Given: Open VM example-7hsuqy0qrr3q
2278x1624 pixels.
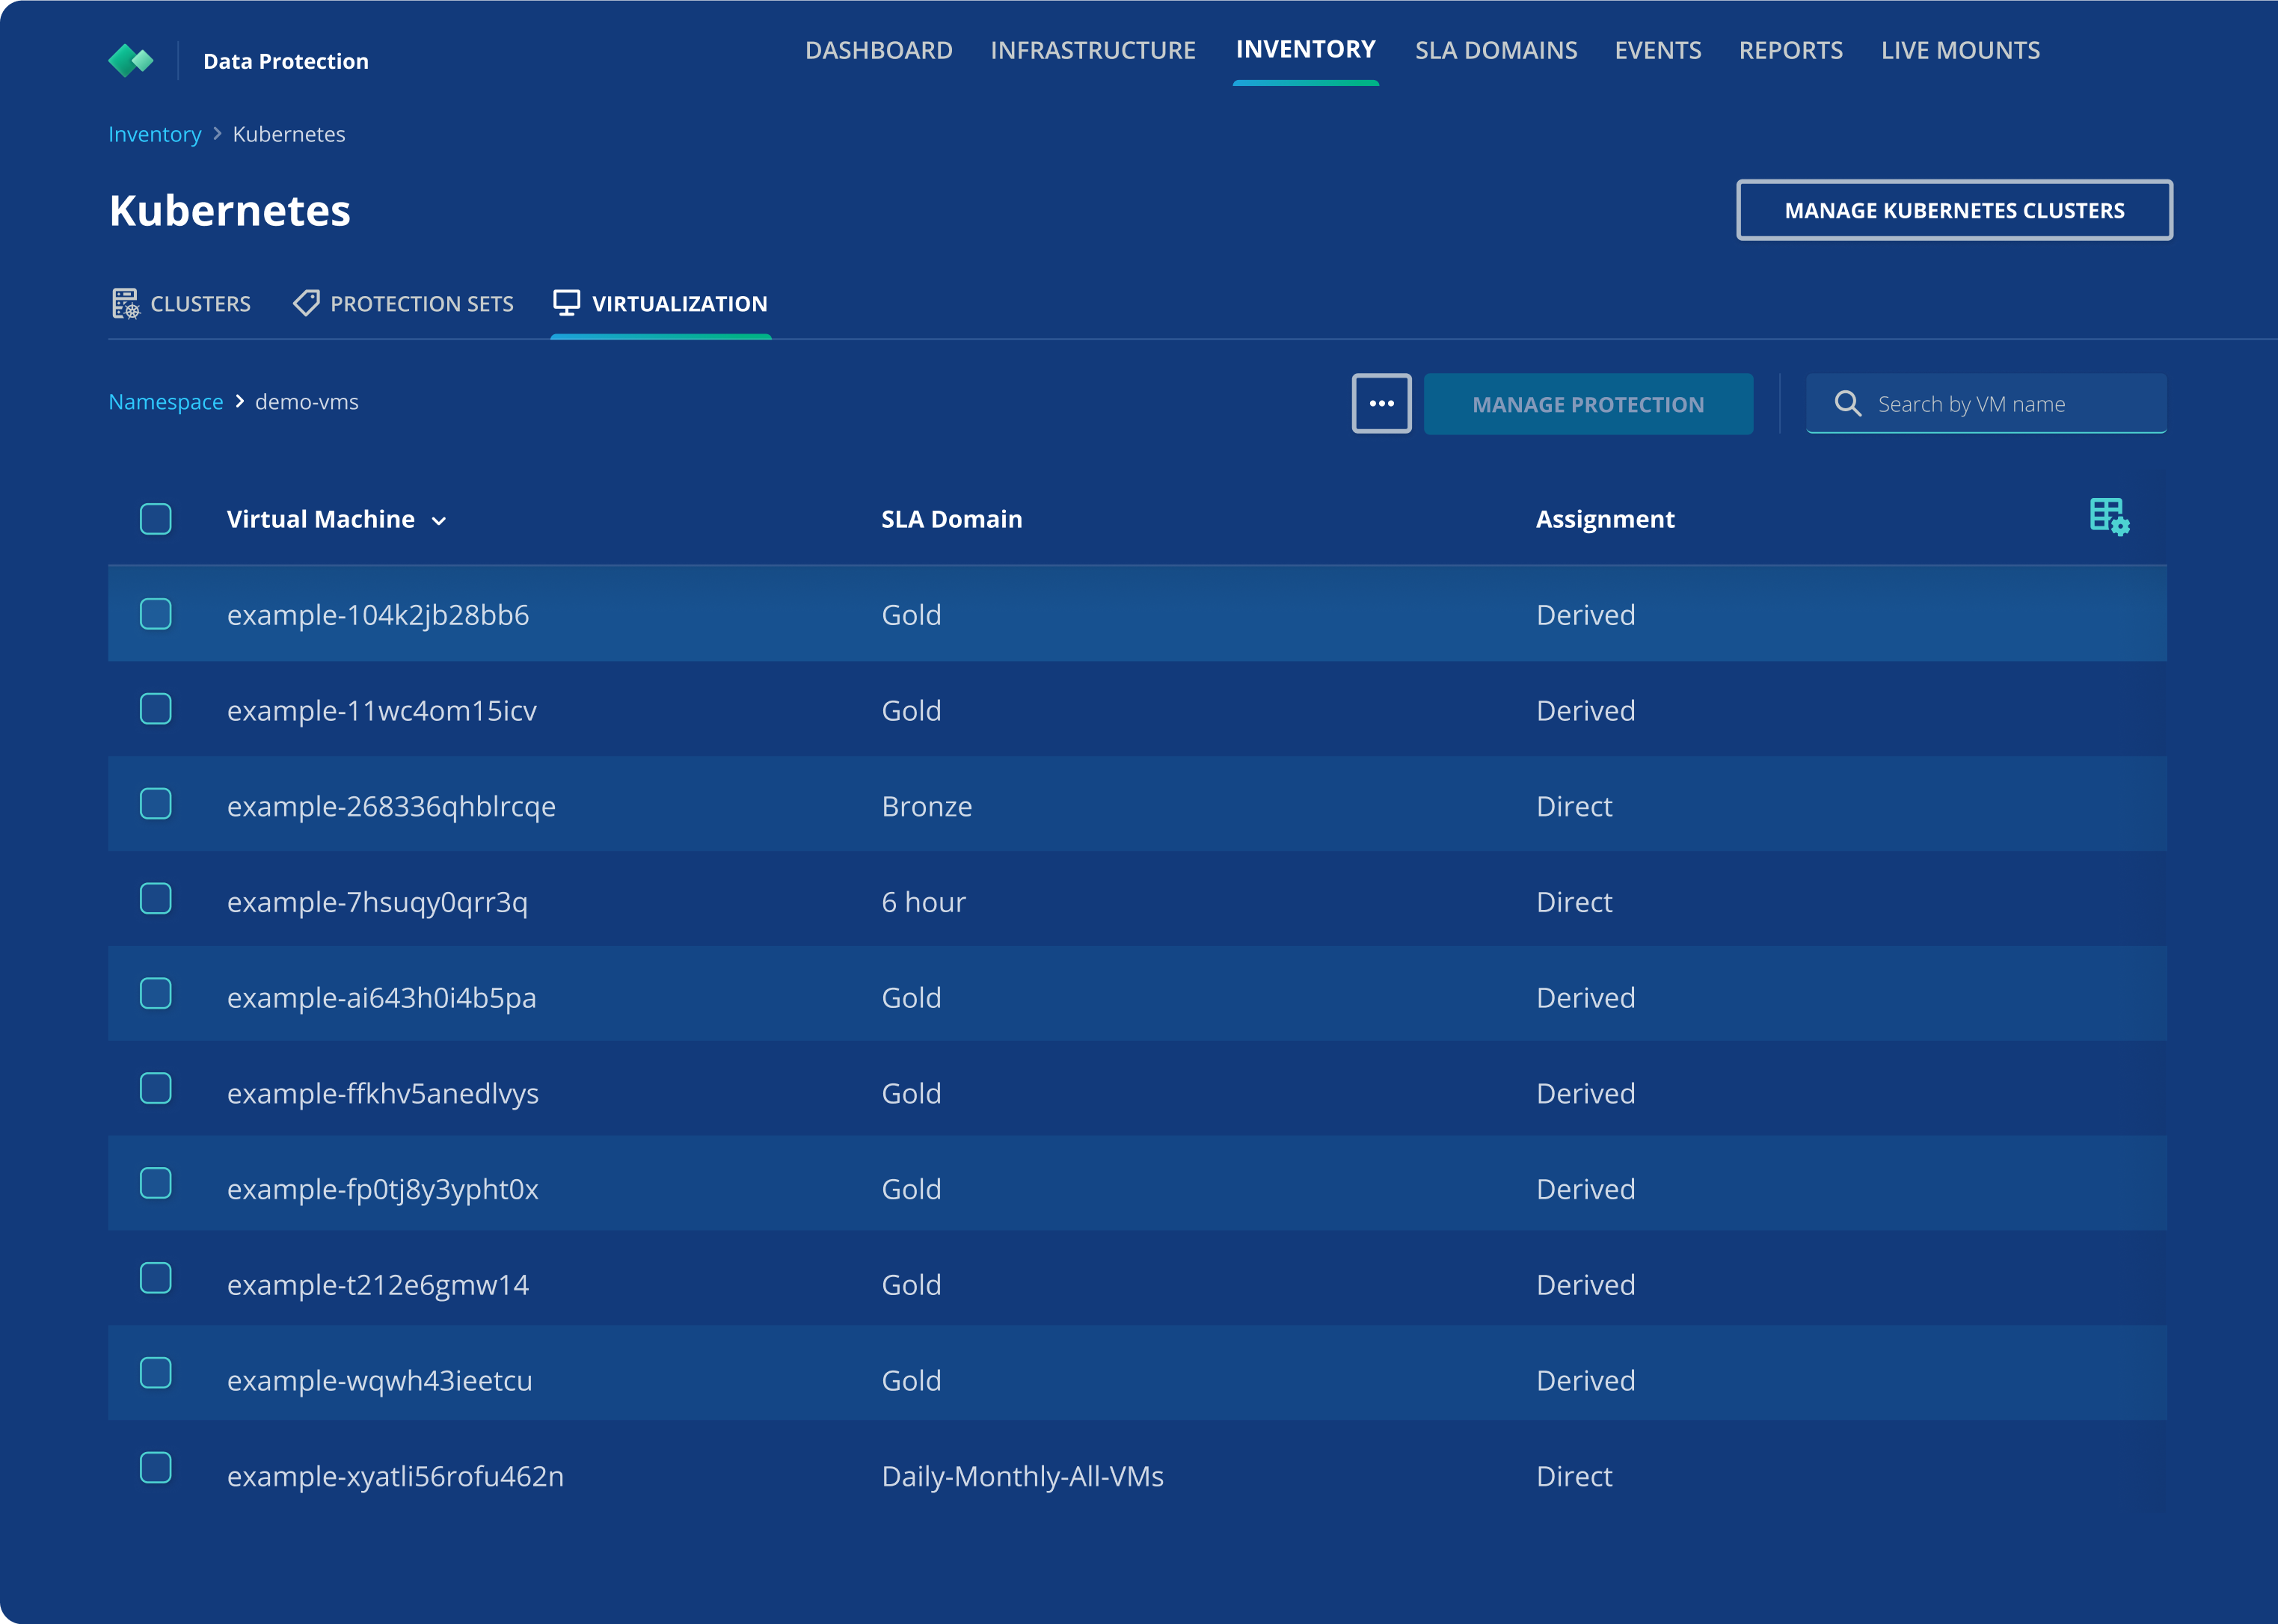Looking at the screenshot, I should [377, 903].
